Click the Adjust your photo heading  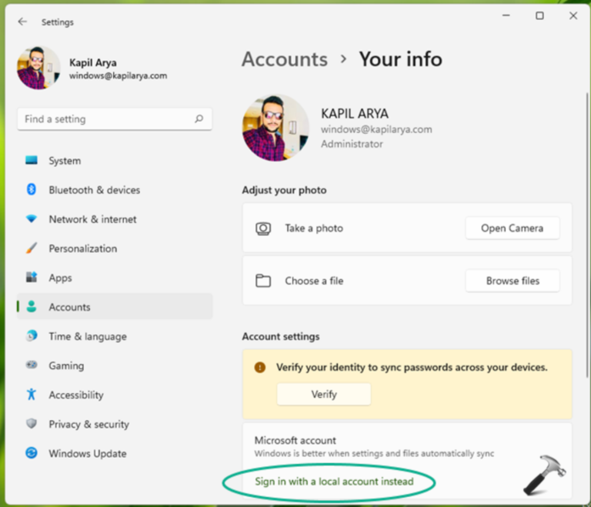[284, 190]
